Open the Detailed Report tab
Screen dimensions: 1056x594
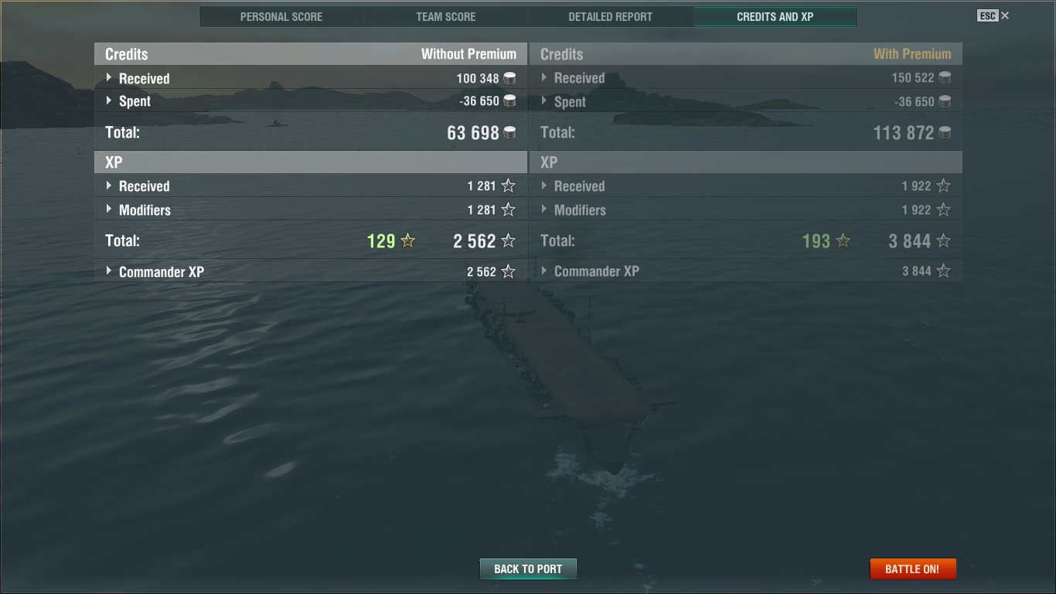point(611,16)
